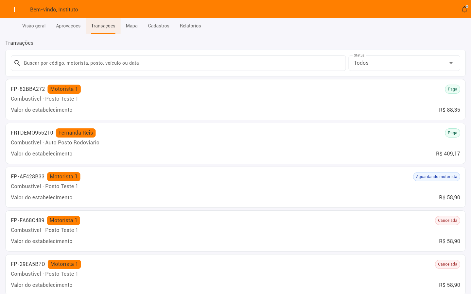Open transaction code FP-FA68C489
Viewport: 471px width, 294px height.
pyautogui.click(x=27, y=220)
